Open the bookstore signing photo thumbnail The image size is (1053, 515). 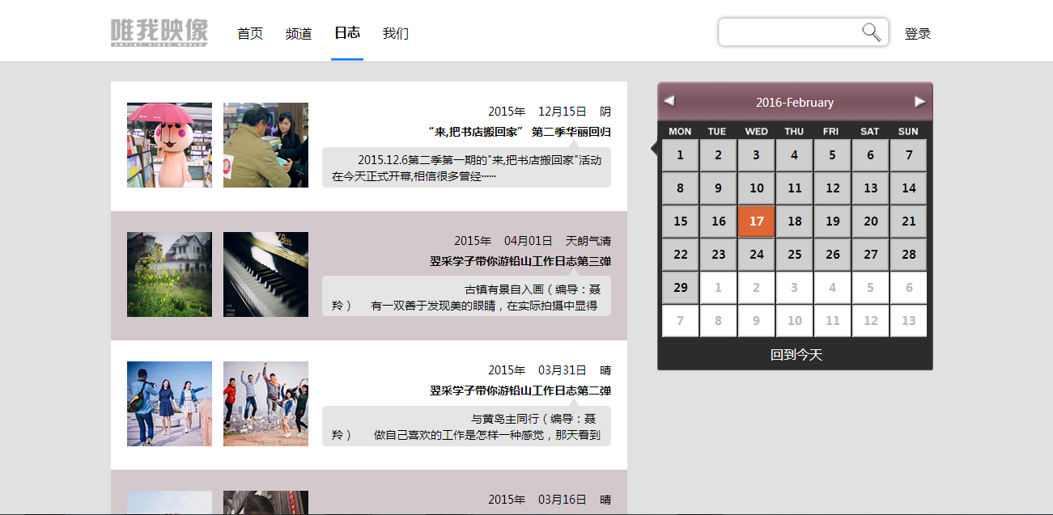pos(265,145)
